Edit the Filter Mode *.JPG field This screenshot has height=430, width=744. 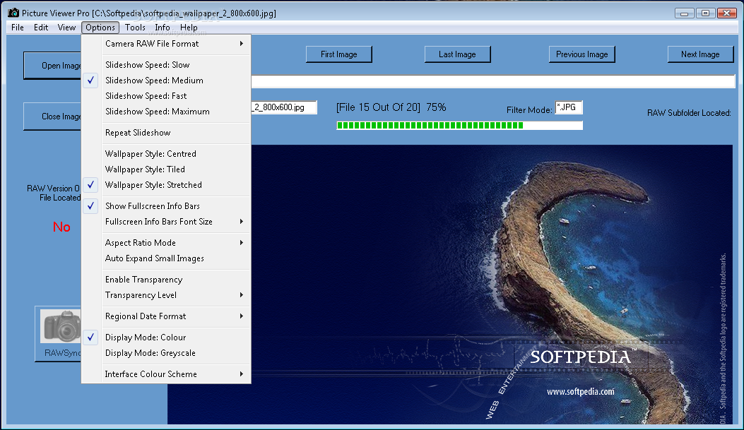[x=569, y=107]
